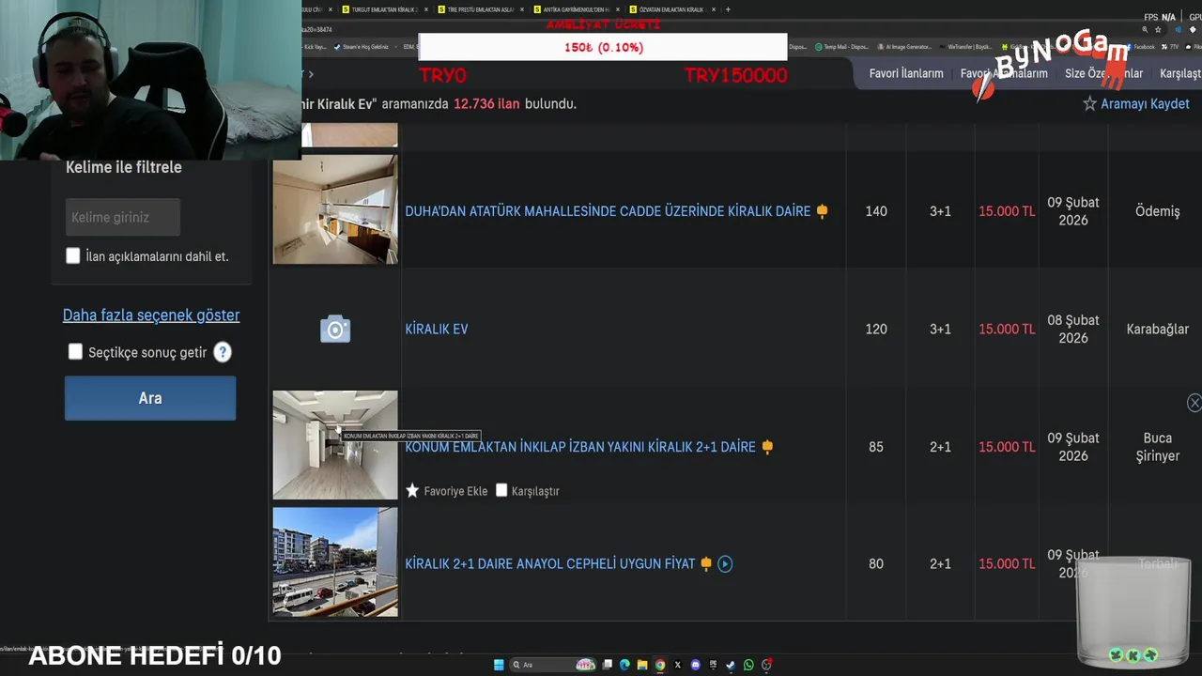Click the Windows taskbar Ara search box
This screenshot has width=1202, height=676.
[554, 665]
